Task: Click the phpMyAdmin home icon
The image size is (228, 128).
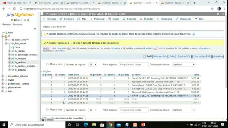Action: pos(12,20)
